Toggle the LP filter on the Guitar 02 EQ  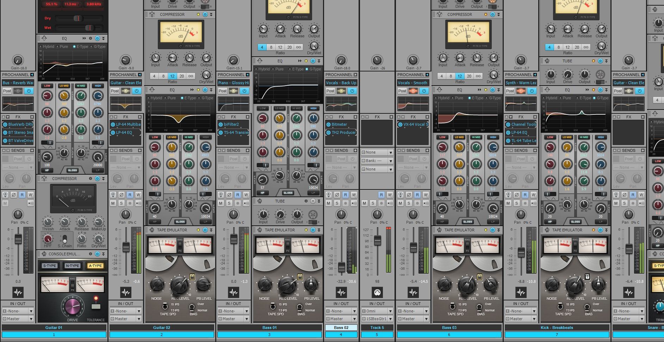(x=206, y=222)
